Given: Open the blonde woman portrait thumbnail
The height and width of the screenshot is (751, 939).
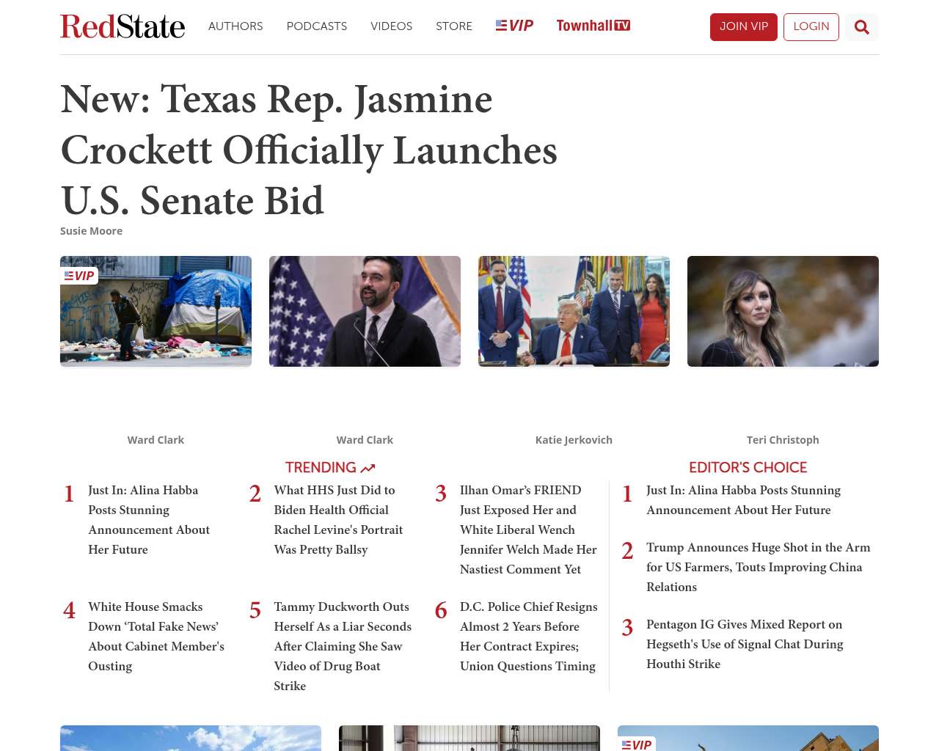Looking at the screenshot, I should tap(783, 311).
